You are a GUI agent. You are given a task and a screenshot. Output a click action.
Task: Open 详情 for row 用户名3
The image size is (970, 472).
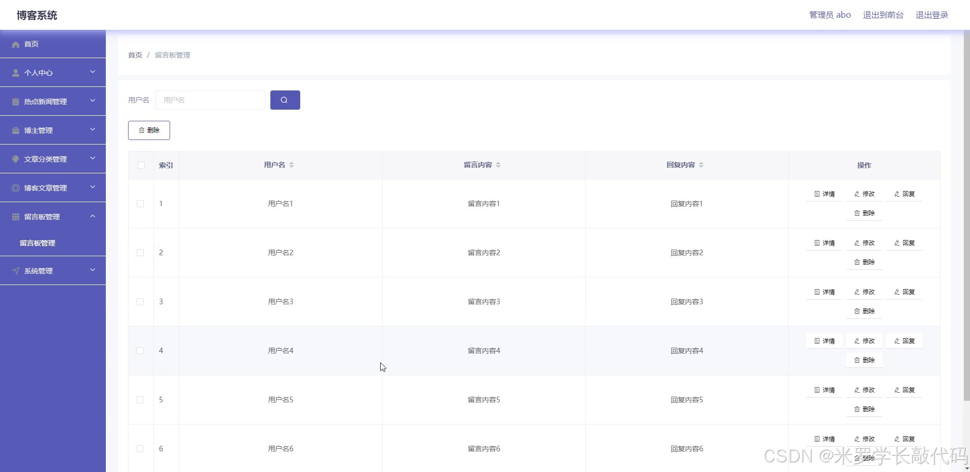pos(824,292)
